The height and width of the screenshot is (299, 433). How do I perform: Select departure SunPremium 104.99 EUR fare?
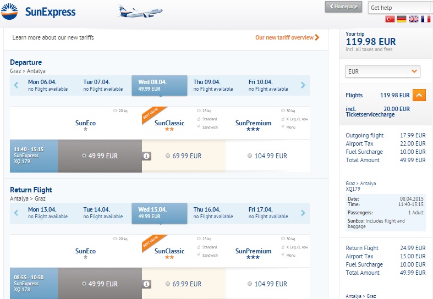click(250, 156)
